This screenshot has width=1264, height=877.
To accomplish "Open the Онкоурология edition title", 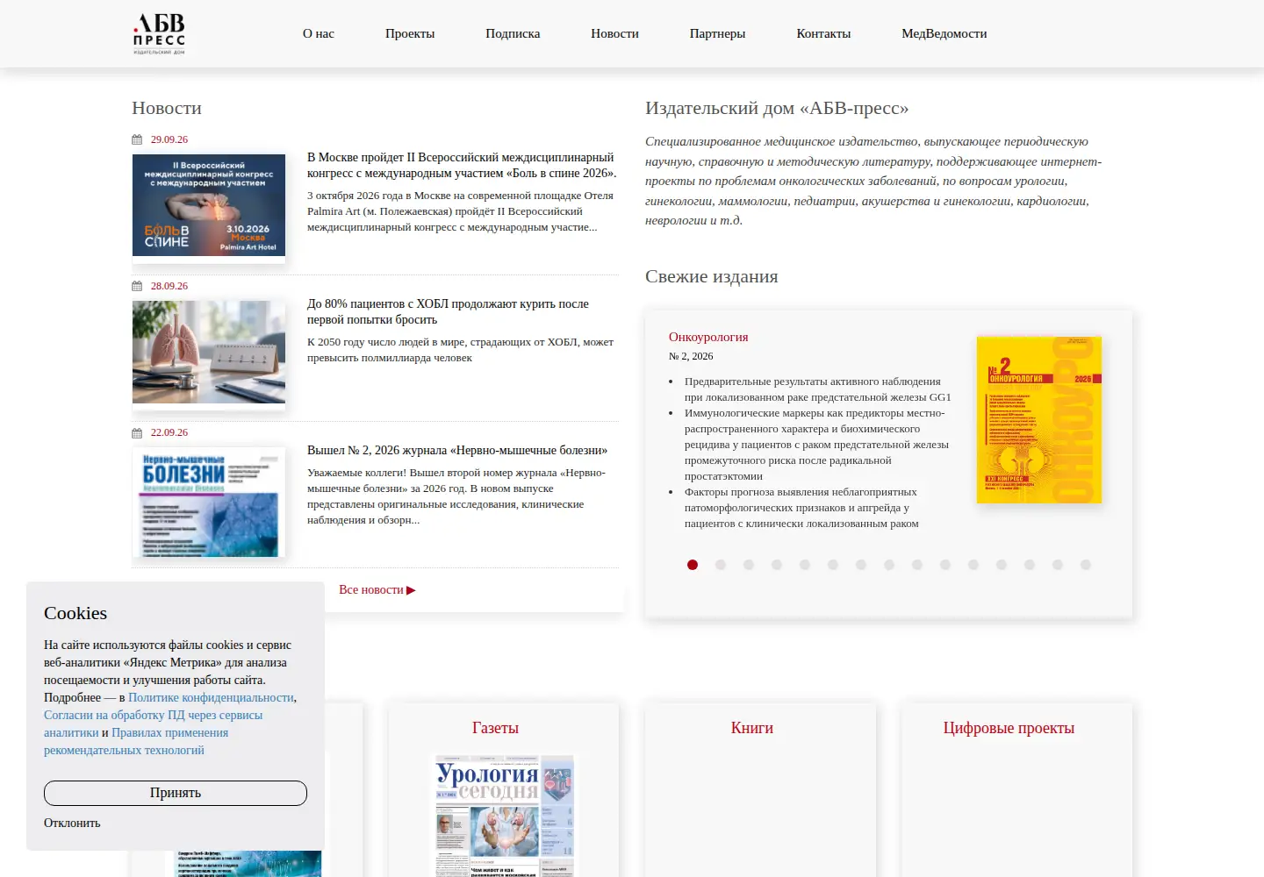I will click(708, 337).
